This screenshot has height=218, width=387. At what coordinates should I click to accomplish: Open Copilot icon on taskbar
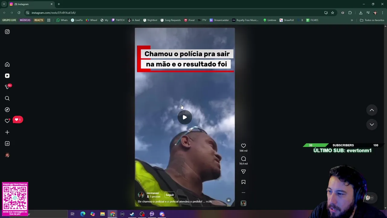click(x=93, y=214)
